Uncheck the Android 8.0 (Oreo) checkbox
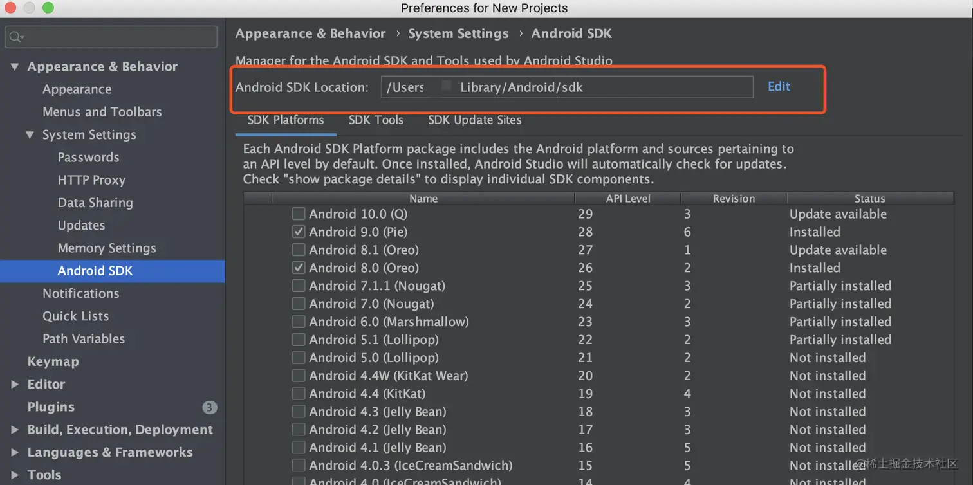The height and width of the screenshot is (485, 973). click(299, 268)
